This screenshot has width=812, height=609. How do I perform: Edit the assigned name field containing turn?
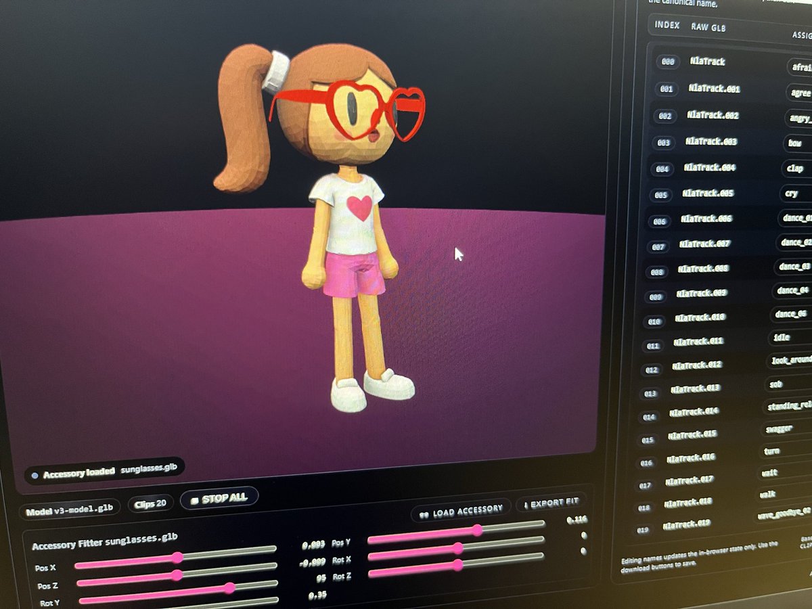point(786,451)
